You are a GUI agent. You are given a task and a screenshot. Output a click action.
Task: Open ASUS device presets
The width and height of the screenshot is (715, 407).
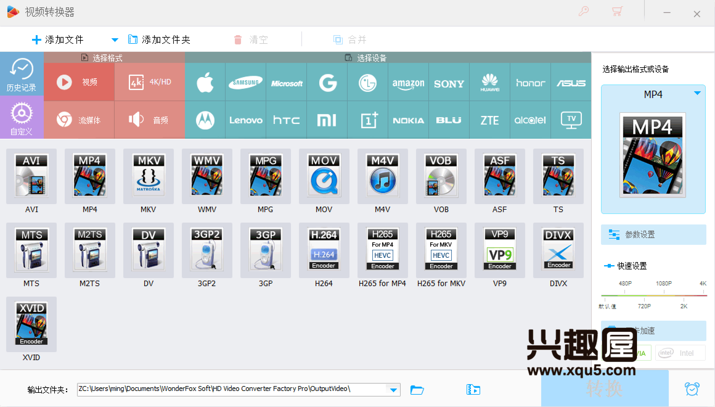coord(571,82)
